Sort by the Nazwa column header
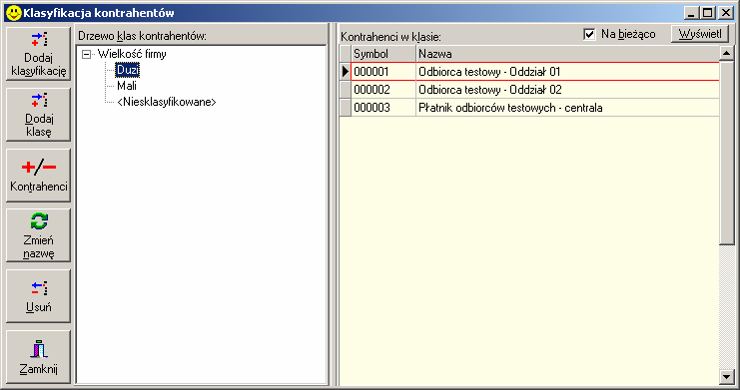Screen dimensions: 740x390 [x=568, y=54]
